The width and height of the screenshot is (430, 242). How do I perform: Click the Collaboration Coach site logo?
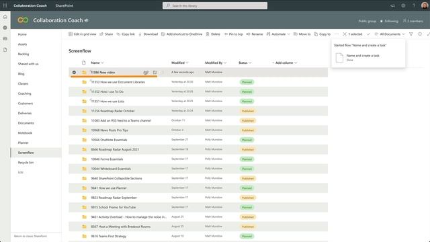[x=23, y=20]
